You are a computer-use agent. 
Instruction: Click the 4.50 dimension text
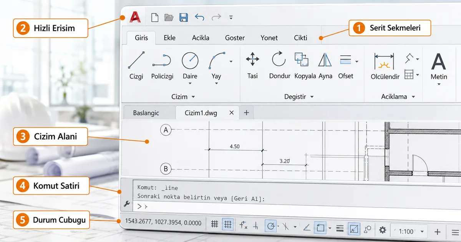click(235, 146)
